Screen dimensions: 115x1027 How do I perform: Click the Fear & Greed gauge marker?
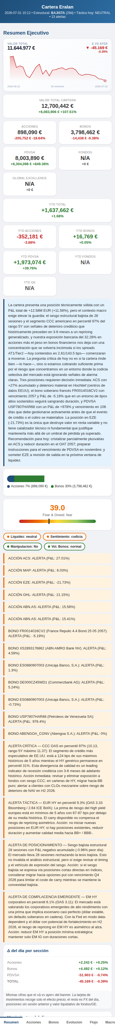point(49,521)
